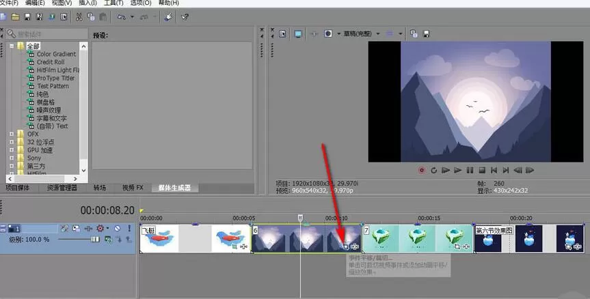Click Event FX icon on clip 6

point(354,246)
